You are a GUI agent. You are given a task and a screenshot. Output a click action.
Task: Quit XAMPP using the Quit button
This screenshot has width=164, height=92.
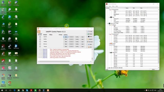90,47
